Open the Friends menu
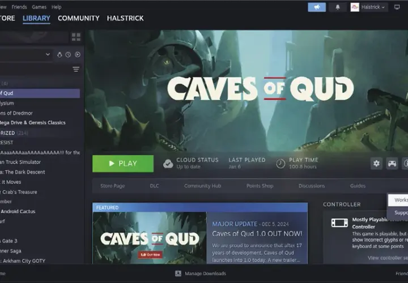Image resolution: width=408 pixels, height=283 pixels. pyautogui.click(x=19, y=7)
